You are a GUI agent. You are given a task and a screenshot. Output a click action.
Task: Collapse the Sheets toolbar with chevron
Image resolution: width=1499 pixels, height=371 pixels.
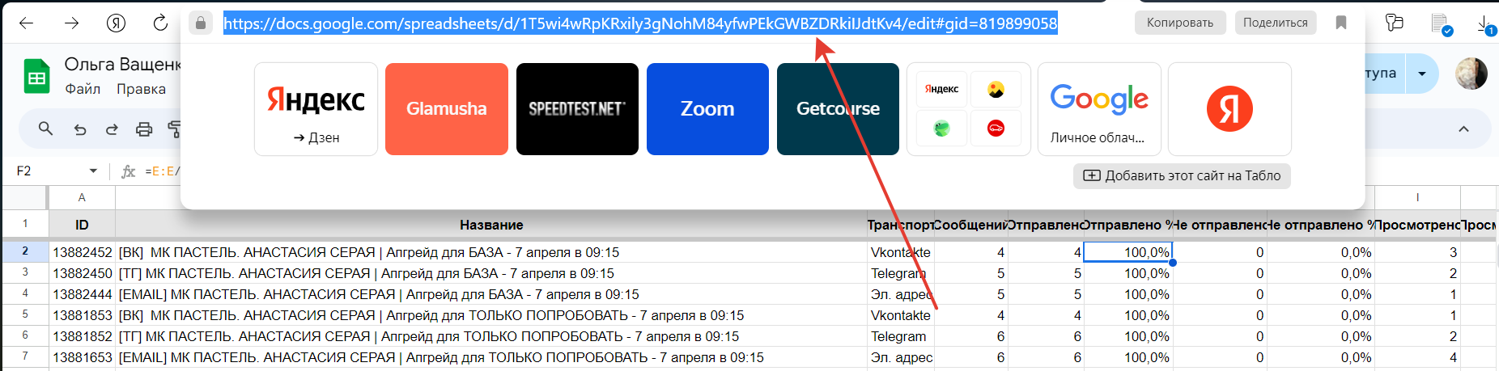point(1463,129)
